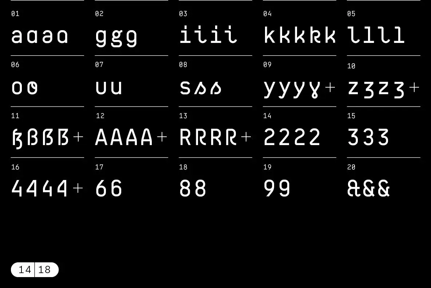Image resolution: width=431 pixels, height=288 pixels.
Task: Select stylistic set 01 with alternate 'a' glyphs
Action: (x=40, y=36)
